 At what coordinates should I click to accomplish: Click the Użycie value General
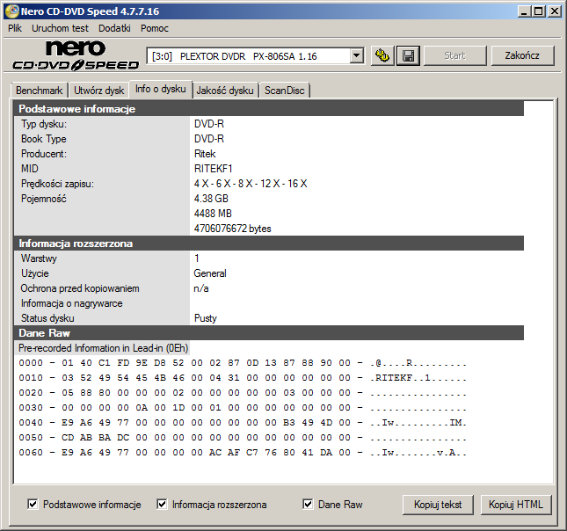(x=210, y=273)
